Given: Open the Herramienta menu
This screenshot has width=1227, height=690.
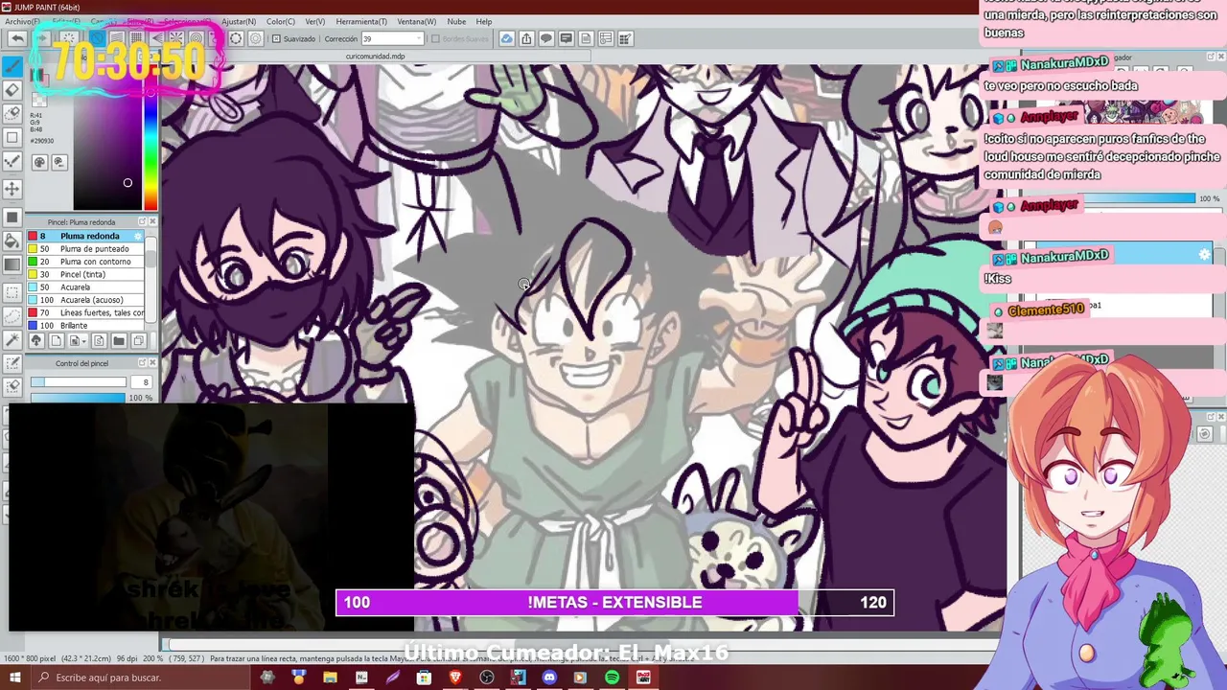Looking at the screenshot, I should tap(361, 21).
